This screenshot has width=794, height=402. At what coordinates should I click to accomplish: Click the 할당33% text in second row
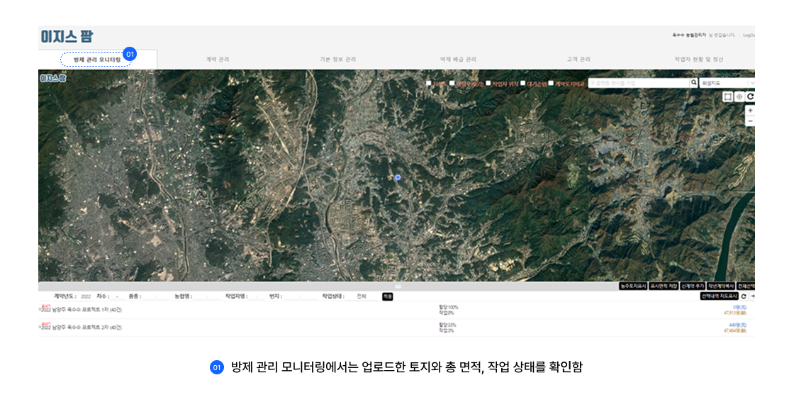[x=447, y=325]
